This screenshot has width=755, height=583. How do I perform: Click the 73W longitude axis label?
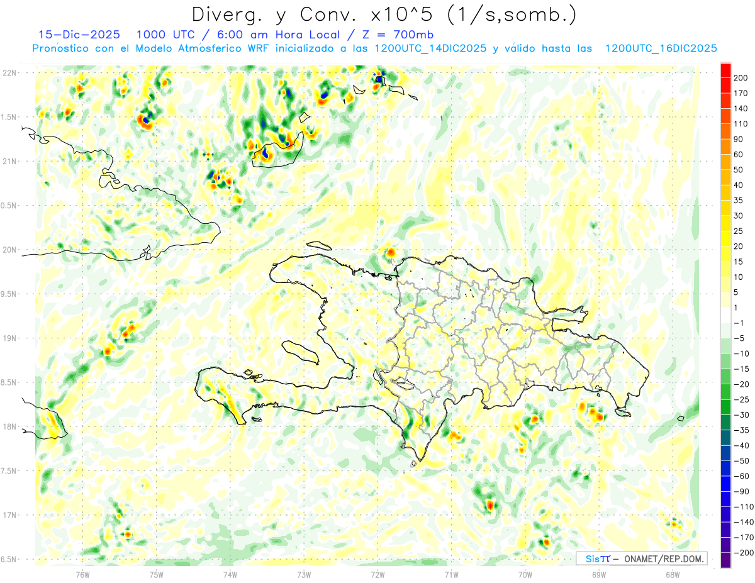click(304, 574)
